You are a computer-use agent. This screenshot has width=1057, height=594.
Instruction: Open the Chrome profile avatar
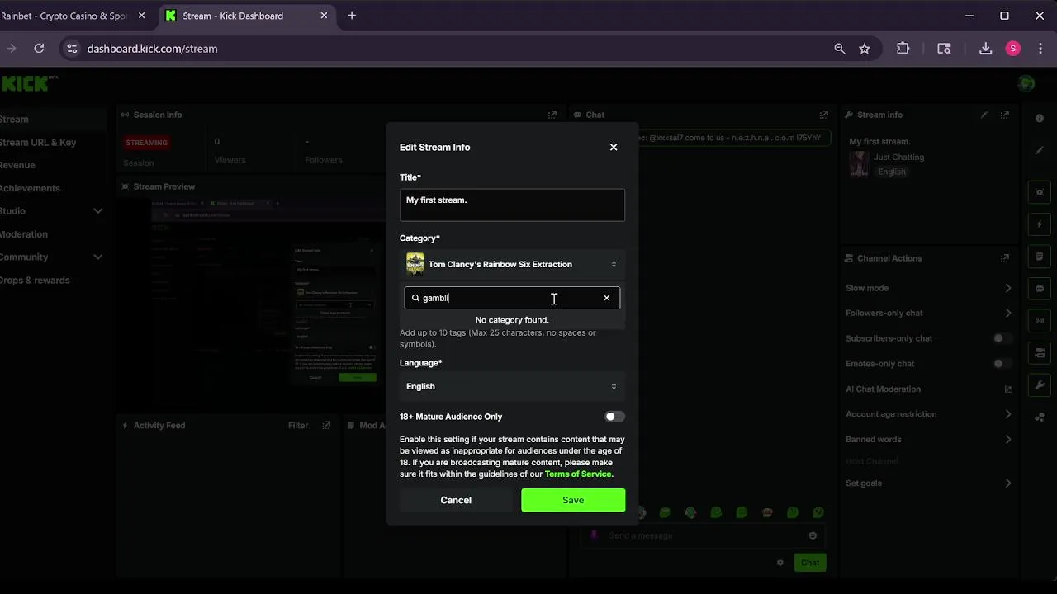coord(1013,49)
